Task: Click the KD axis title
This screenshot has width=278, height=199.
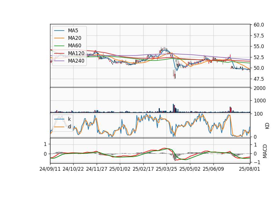Action: [267, 126]
